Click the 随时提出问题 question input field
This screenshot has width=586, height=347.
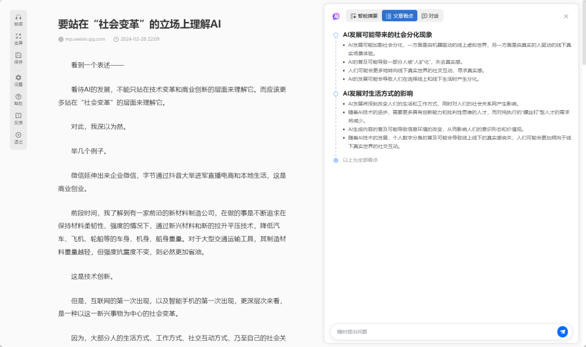click(442, 331)
